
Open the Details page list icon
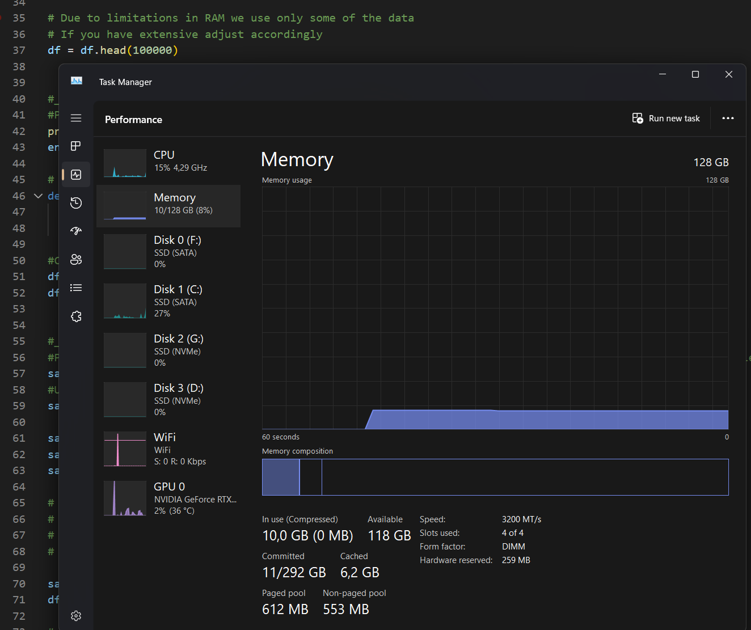pos(76,288)
